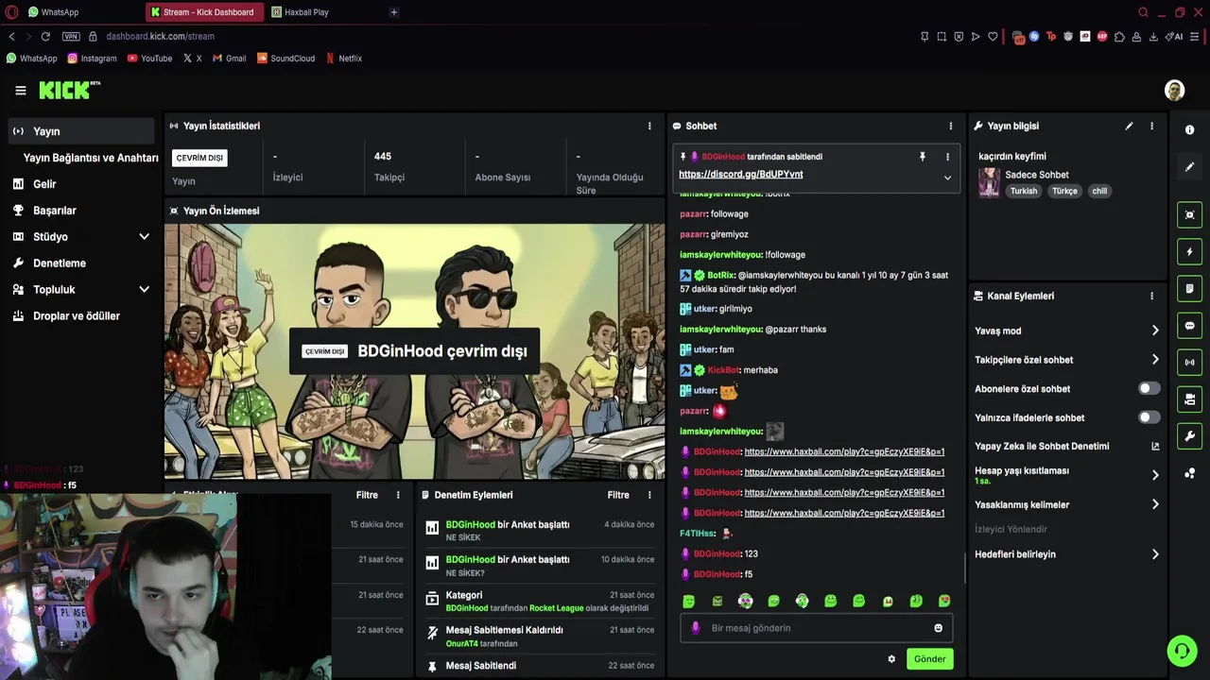Expand Stüdyo sidebar section
The image size is (1210, 680).
(x=79, y=237)
